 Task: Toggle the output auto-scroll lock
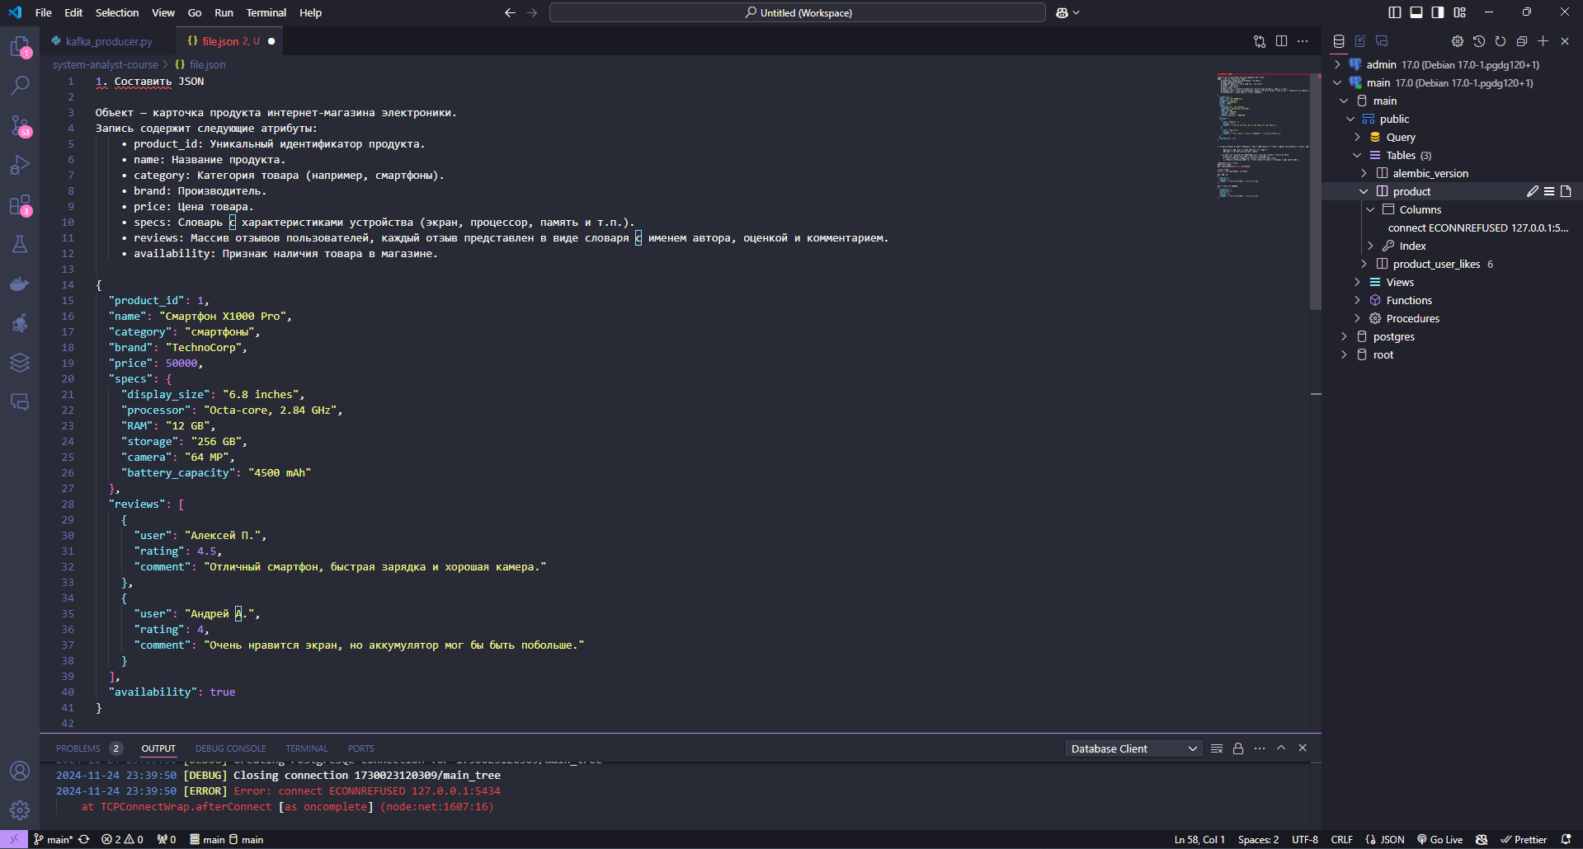click(1238, 748)
